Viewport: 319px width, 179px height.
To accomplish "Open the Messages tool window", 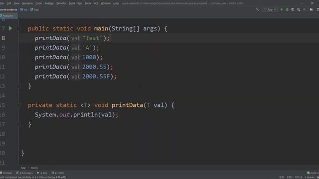I will click(x=24, y=173).
